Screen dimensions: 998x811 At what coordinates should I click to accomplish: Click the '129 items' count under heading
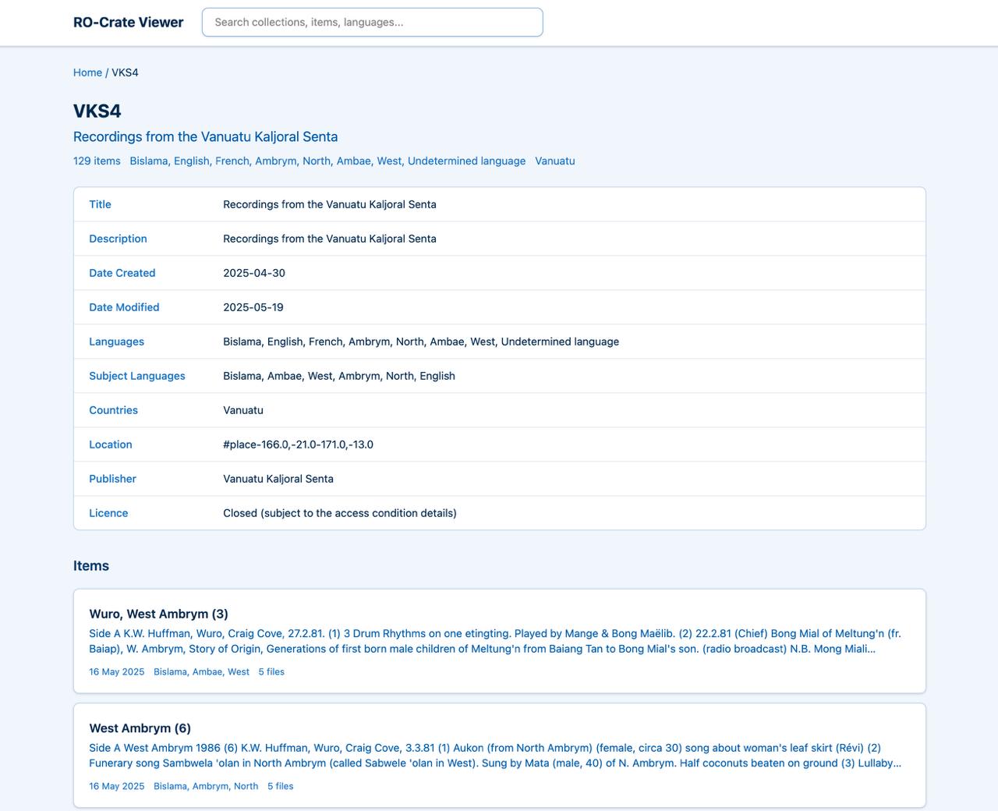click(97, 161)
